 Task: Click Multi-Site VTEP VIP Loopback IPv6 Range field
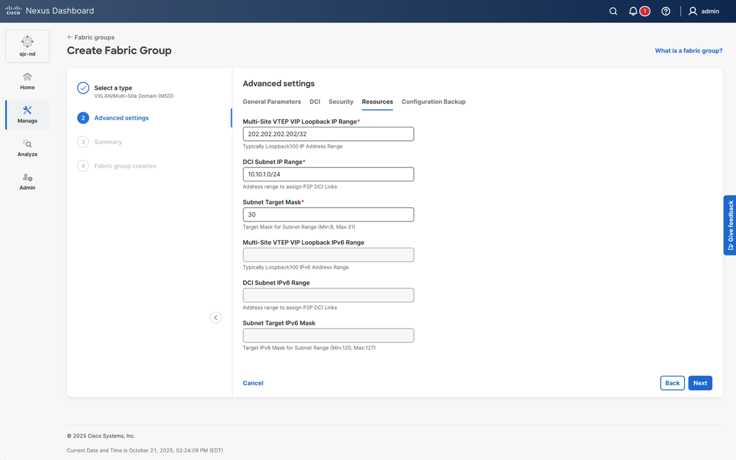click(328, 255)
